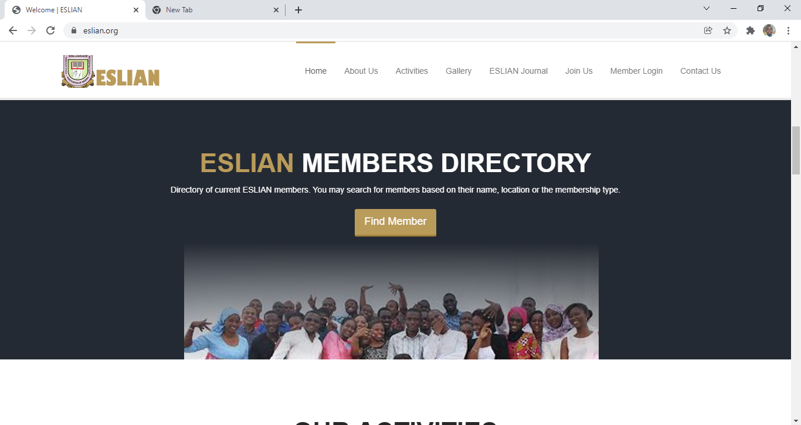
Task: Open the ESLIAN Journal page
Action: (518, 71)
